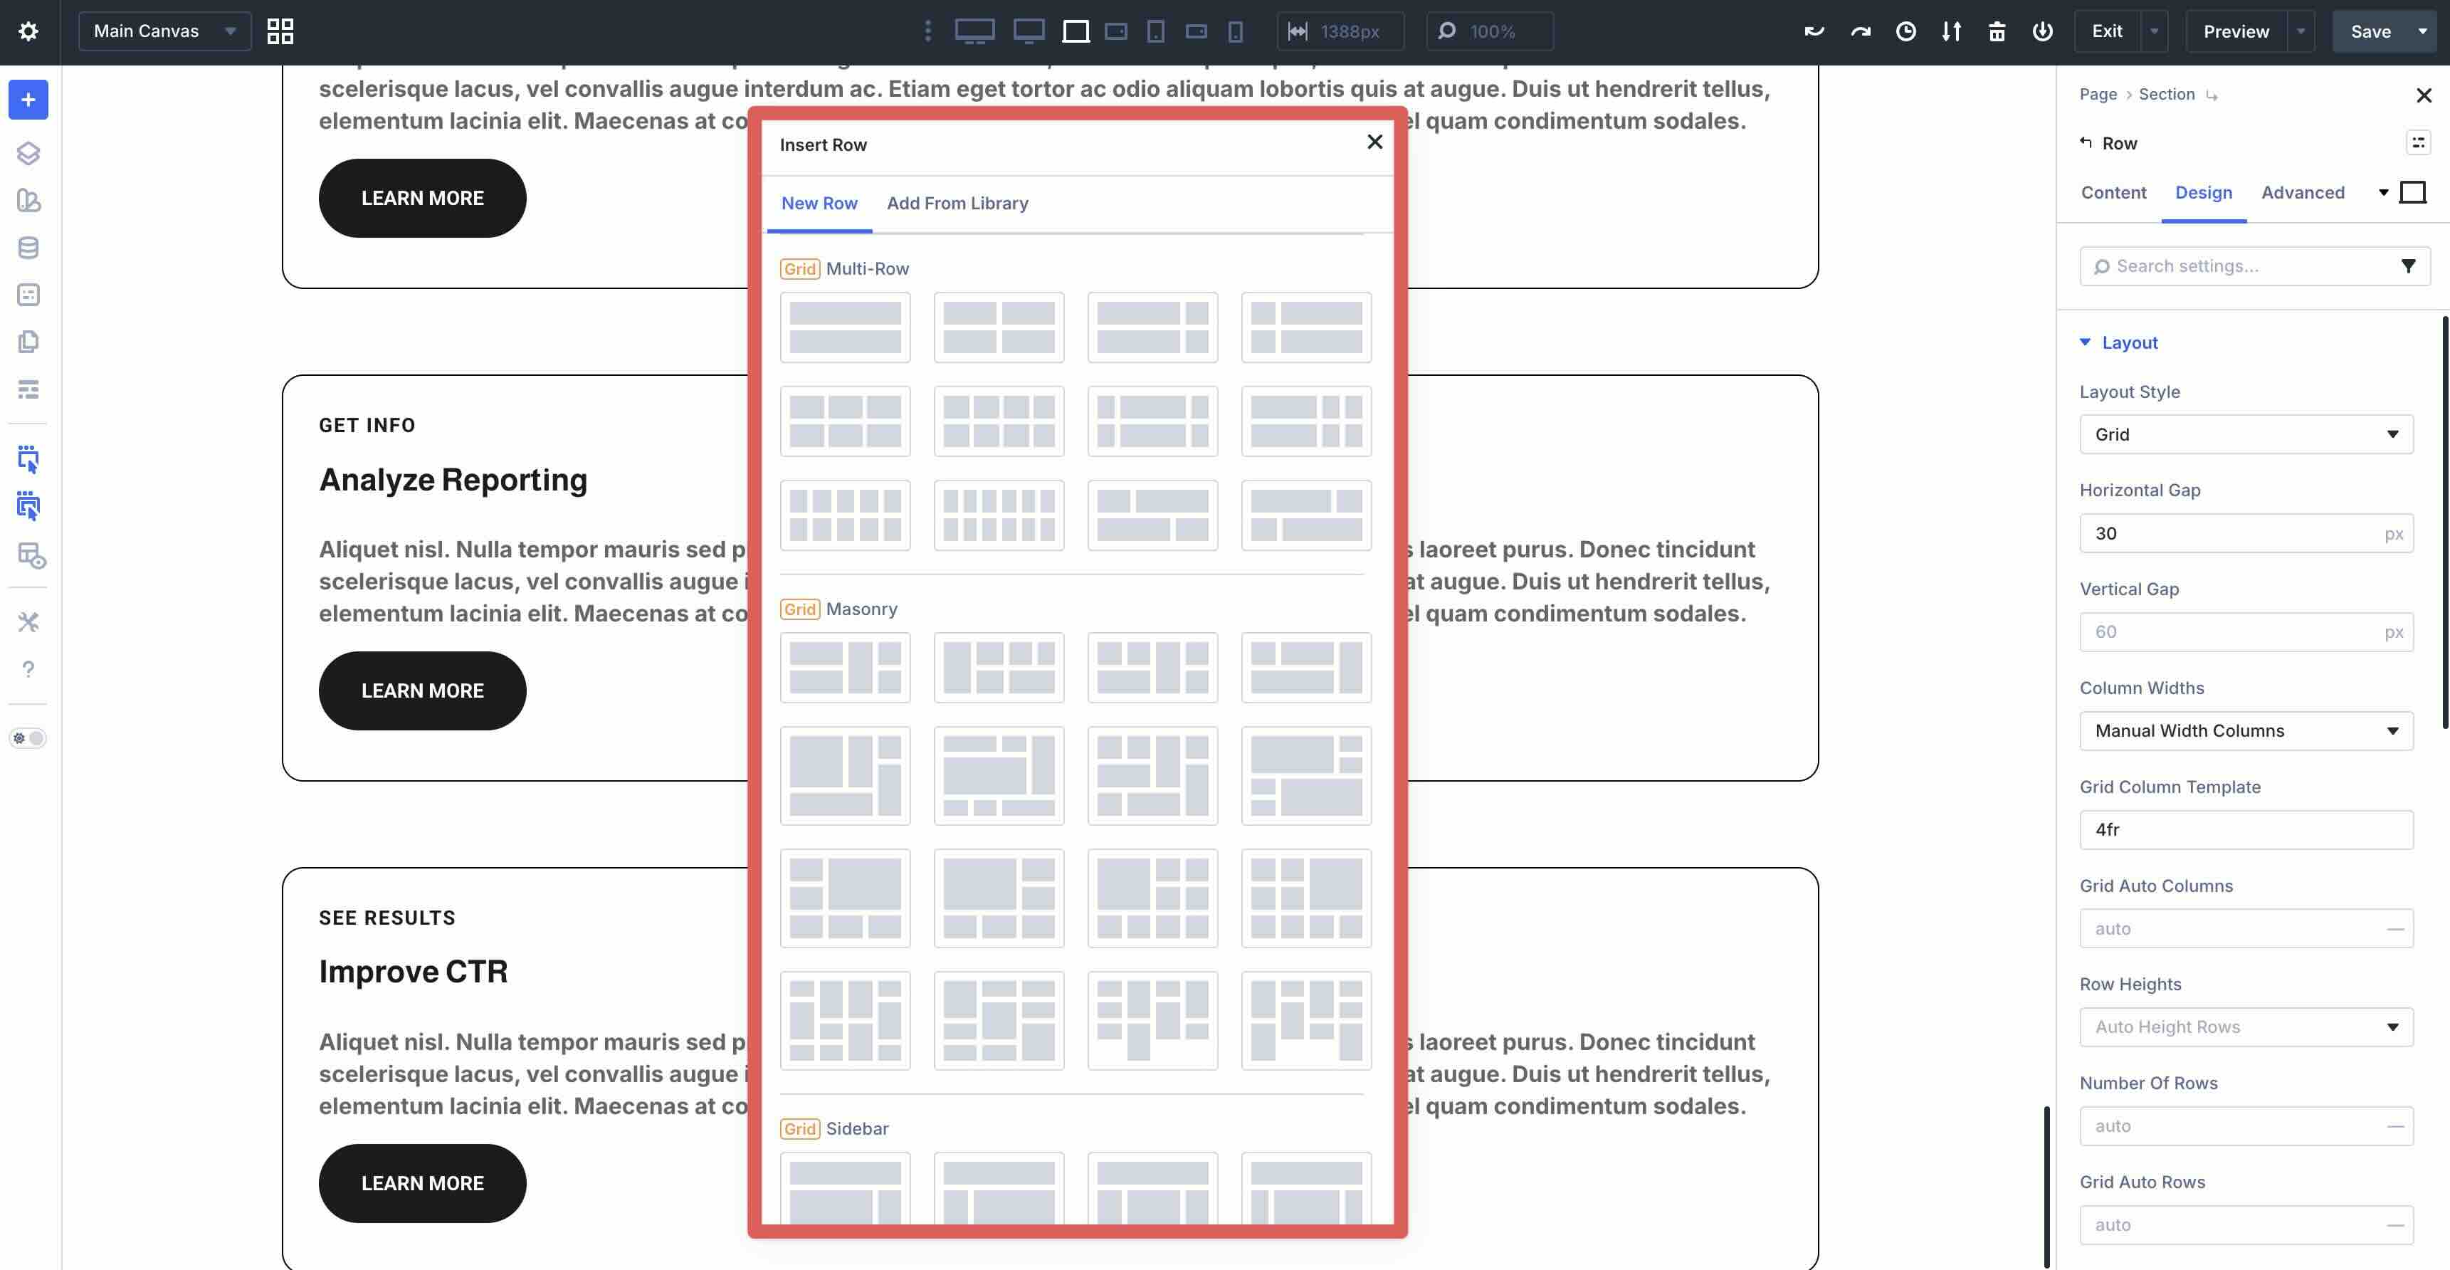Click the Undo icon

tap(1814, 31)
